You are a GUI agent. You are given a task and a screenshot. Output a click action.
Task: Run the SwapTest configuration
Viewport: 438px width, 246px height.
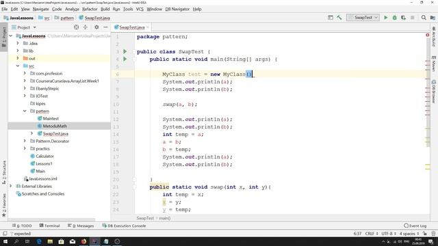pyautogui.click(x=386, y=18)
